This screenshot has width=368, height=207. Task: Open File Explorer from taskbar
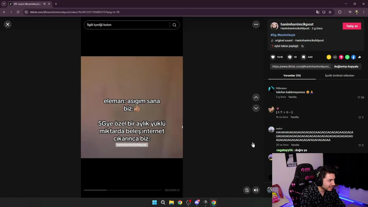[x=171, y=202]
